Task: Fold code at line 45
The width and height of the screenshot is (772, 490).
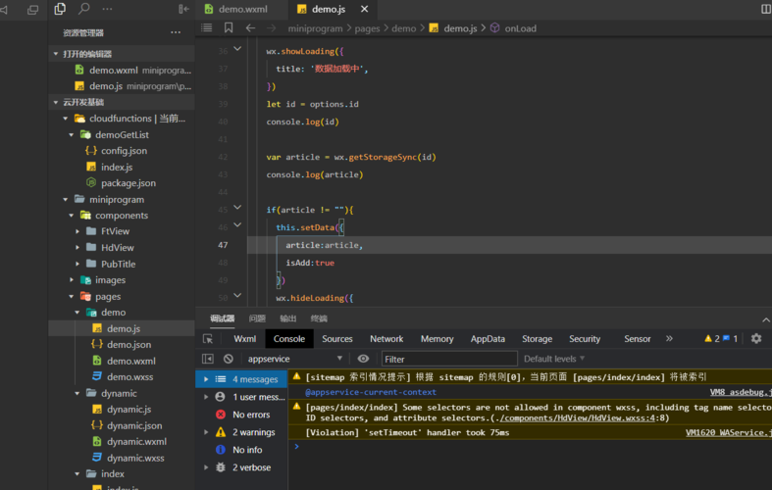Action: coord(237,207)
